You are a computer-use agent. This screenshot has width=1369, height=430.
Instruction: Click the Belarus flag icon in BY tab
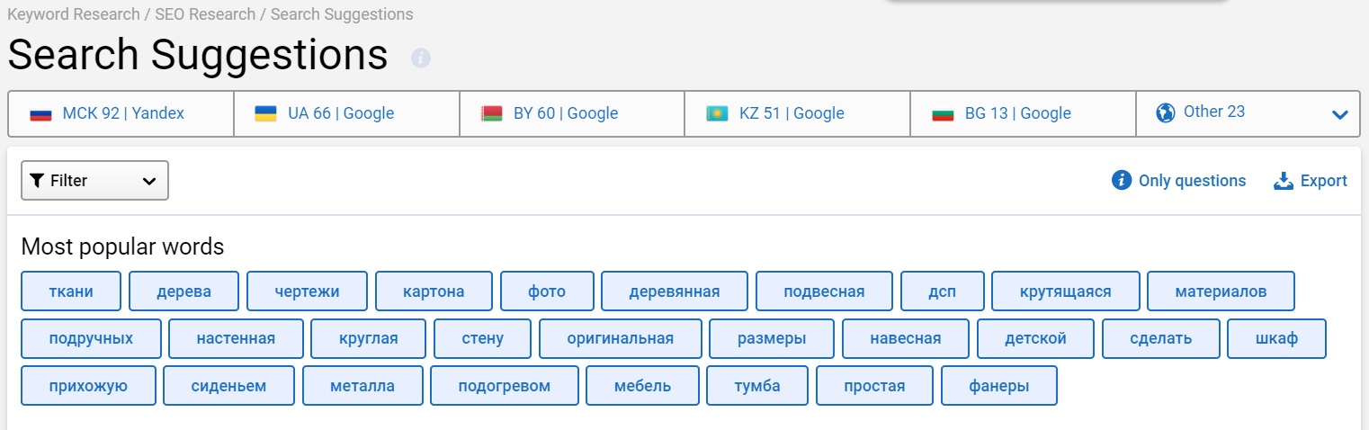click(x=491, y=114)
